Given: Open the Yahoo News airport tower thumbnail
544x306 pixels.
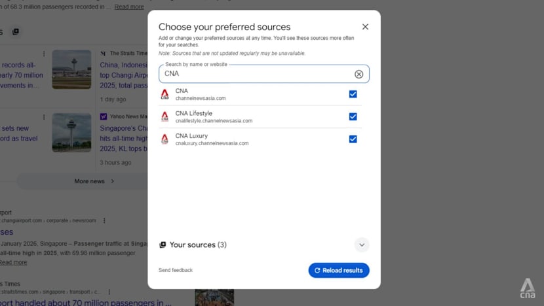Looking at the screenshot, I should pyautogui.click(x=71, y=133).
